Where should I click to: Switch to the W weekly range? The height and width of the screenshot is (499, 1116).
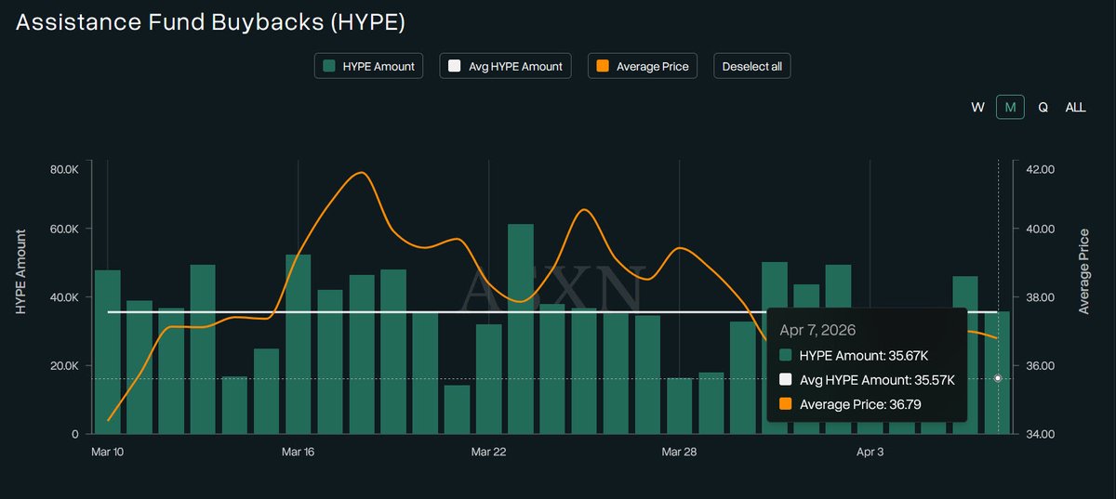click(x=977, y=107)
